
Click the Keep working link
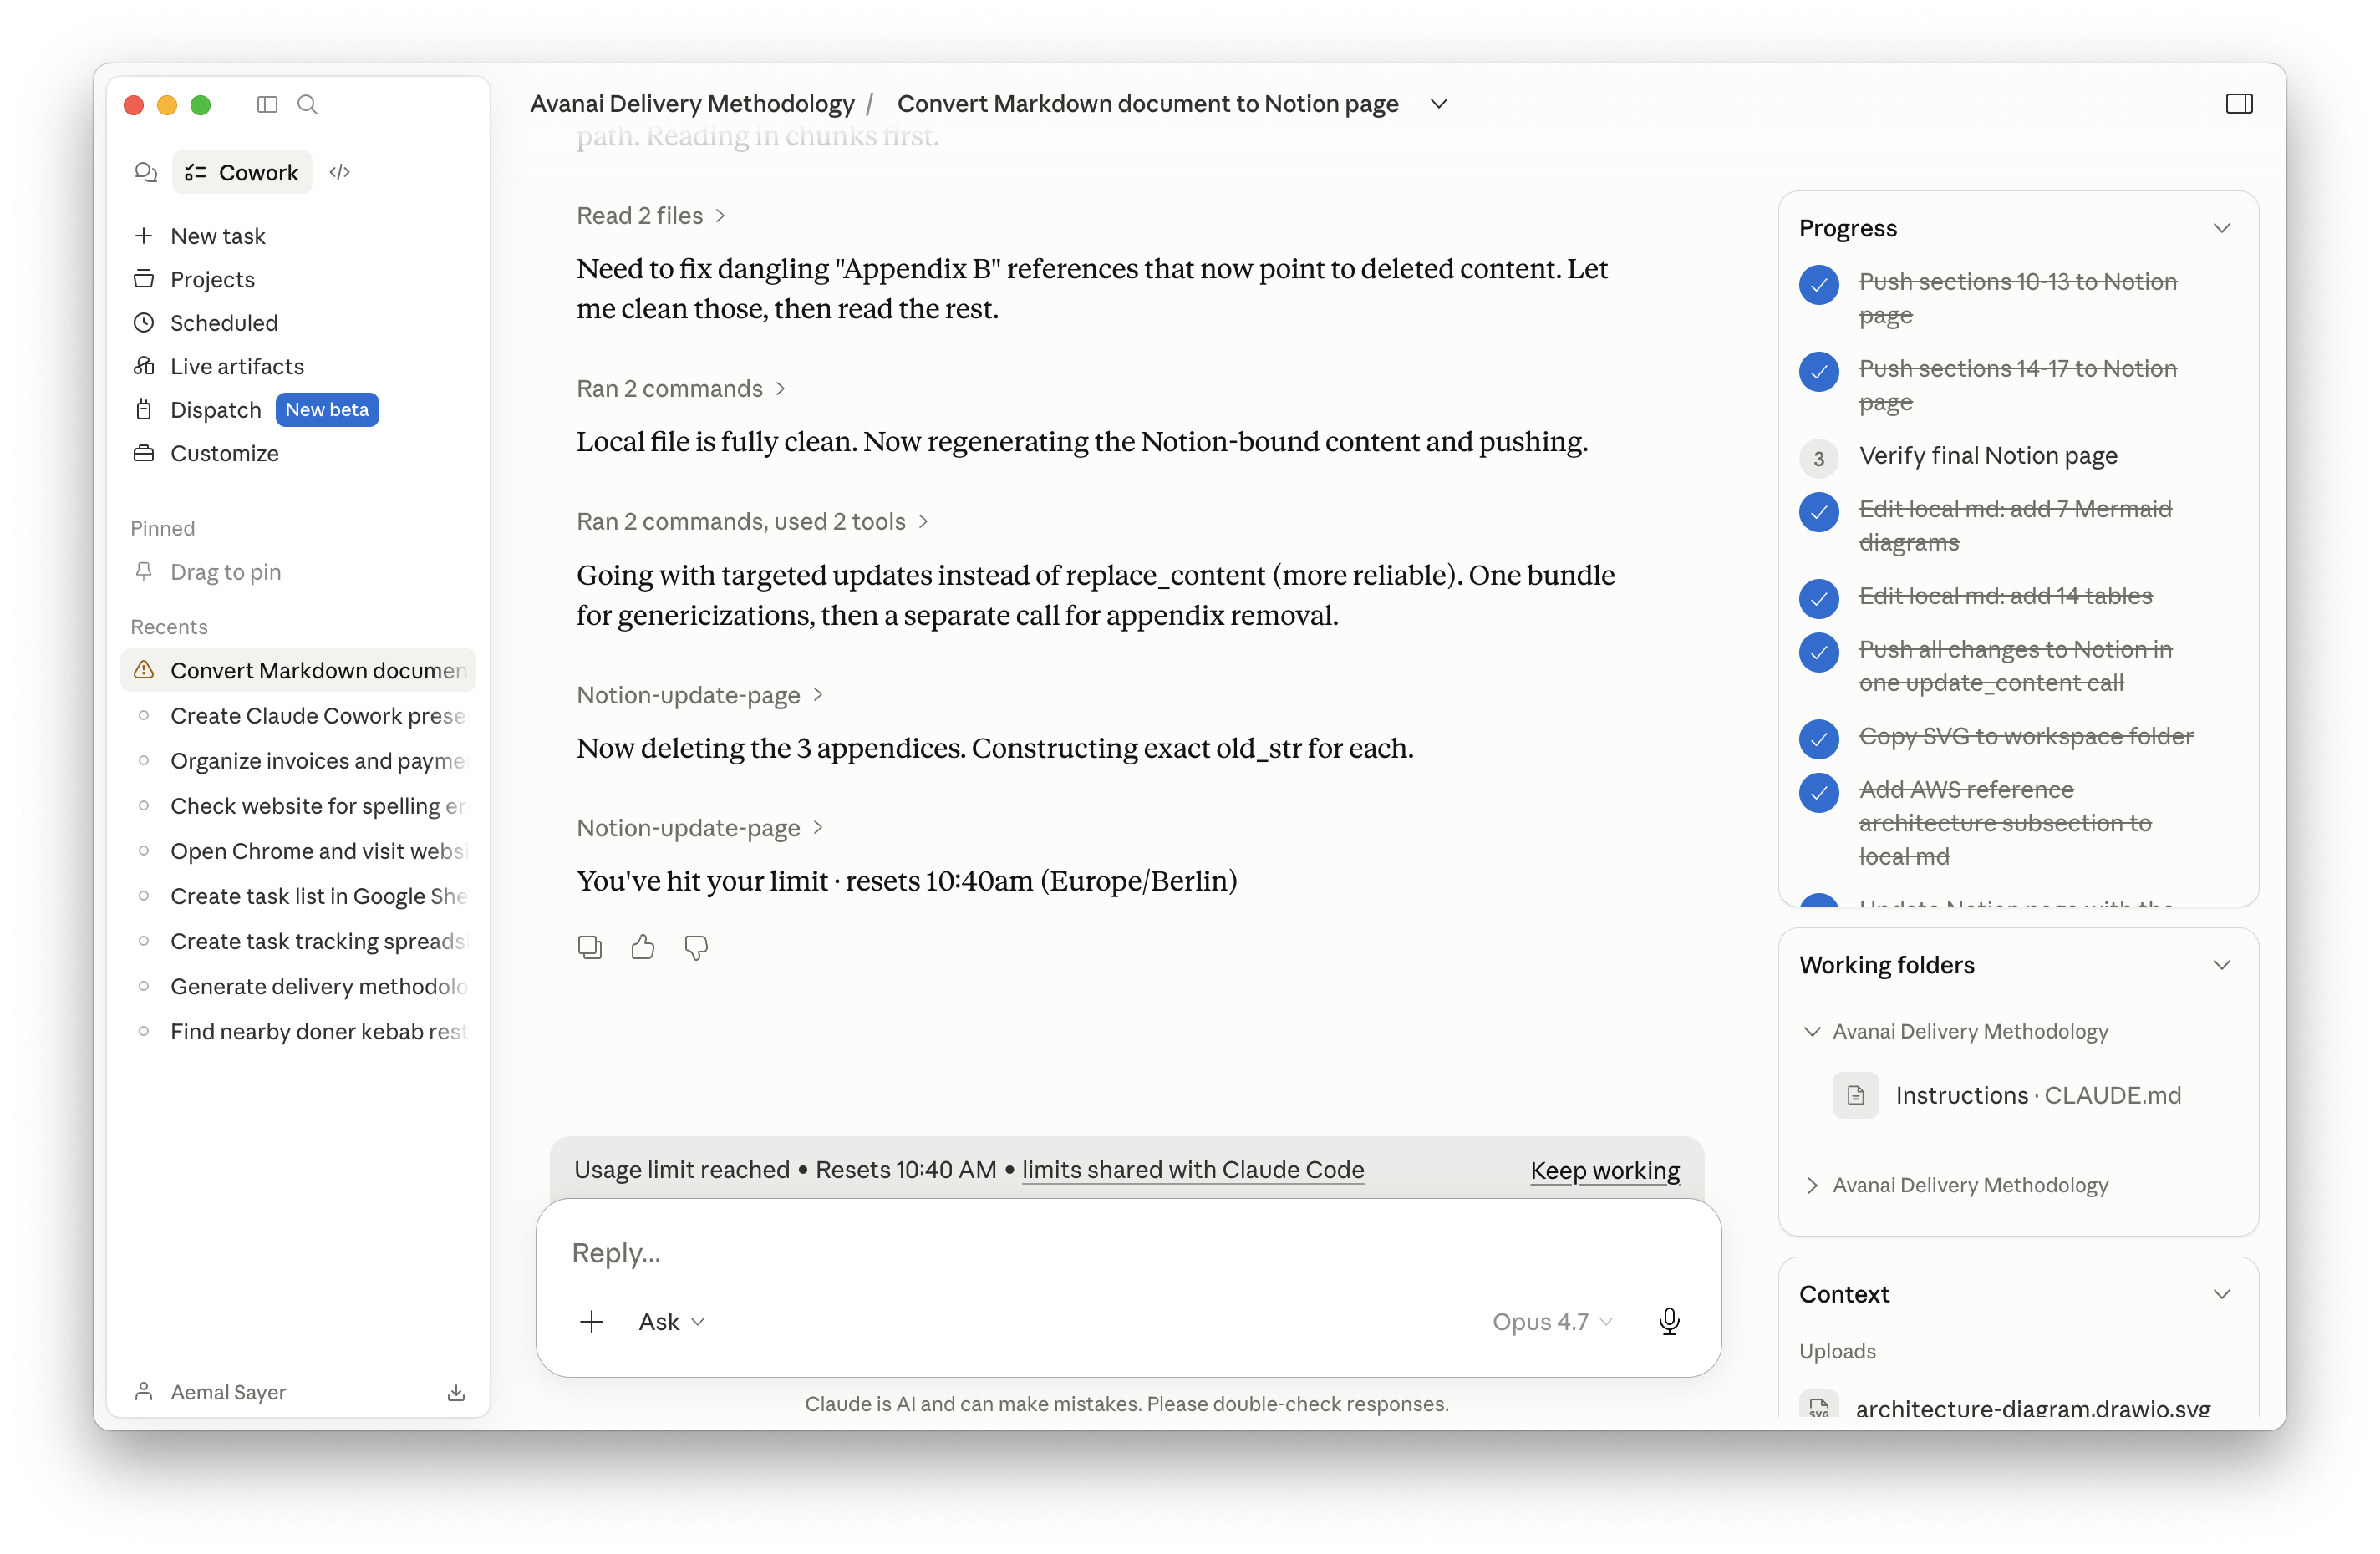[1604, 1170]
